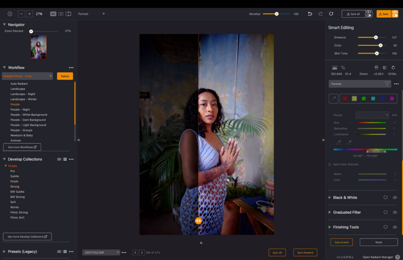
Task: Click before/after split handle on photo
Action: pos(198,221)
